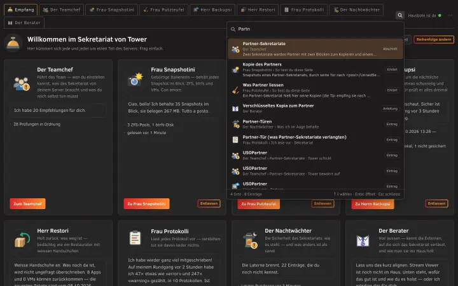Click the broom icon of Was Partner liessen result
This screenshot has width=458, height=286.
(x=235, y=90)
